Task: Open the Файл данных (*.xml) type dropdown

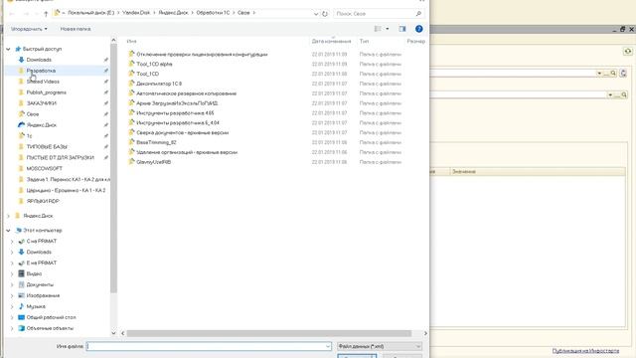Action: [x=380, y=346]
